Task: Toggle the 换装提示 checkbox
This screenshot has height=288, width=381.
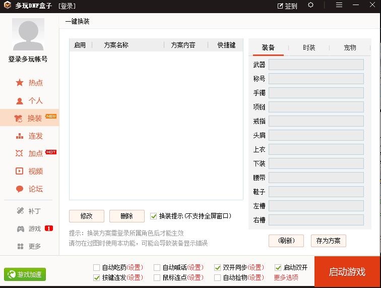Action: point(154,216)
